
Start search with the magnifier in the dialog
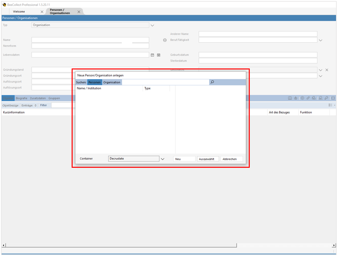point(212,82)
